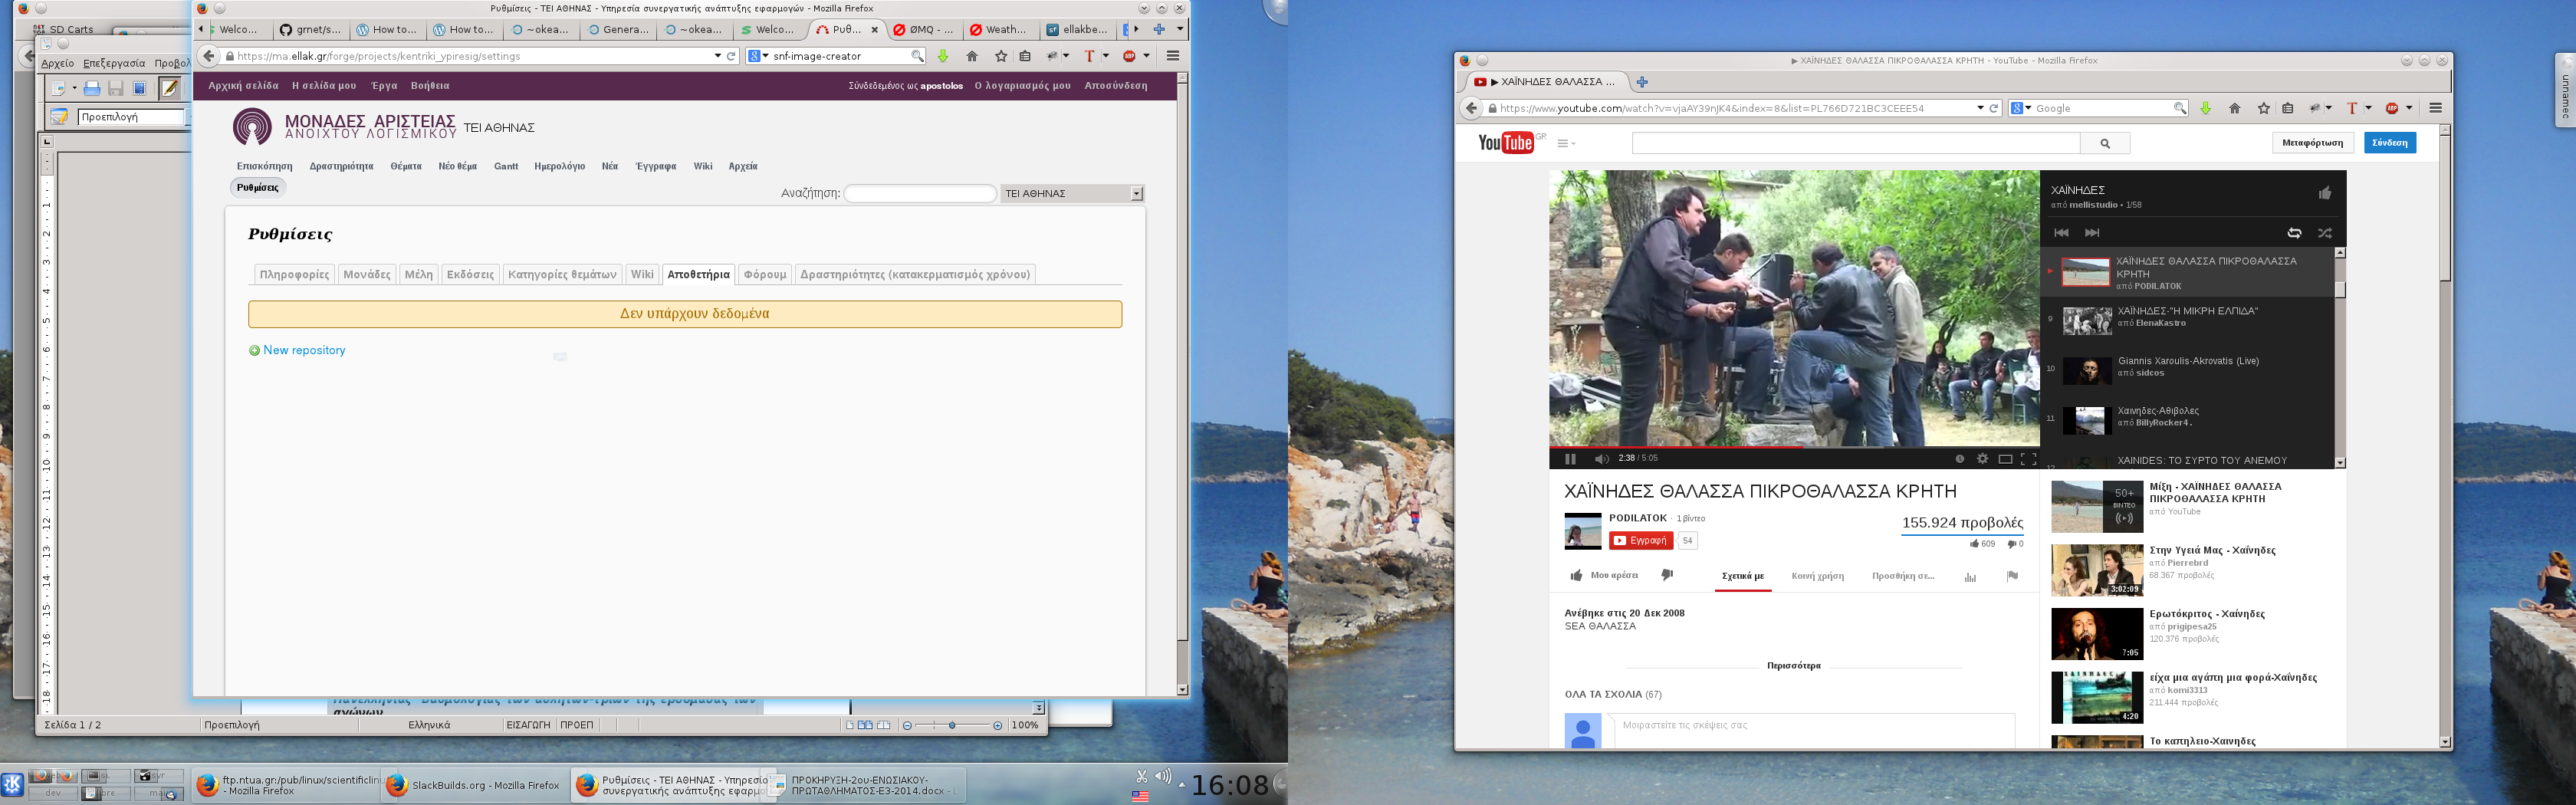Viewport: 2576px width, 805px height.
Task: Open YouTube player settings gear
Action: [1982, 459]
